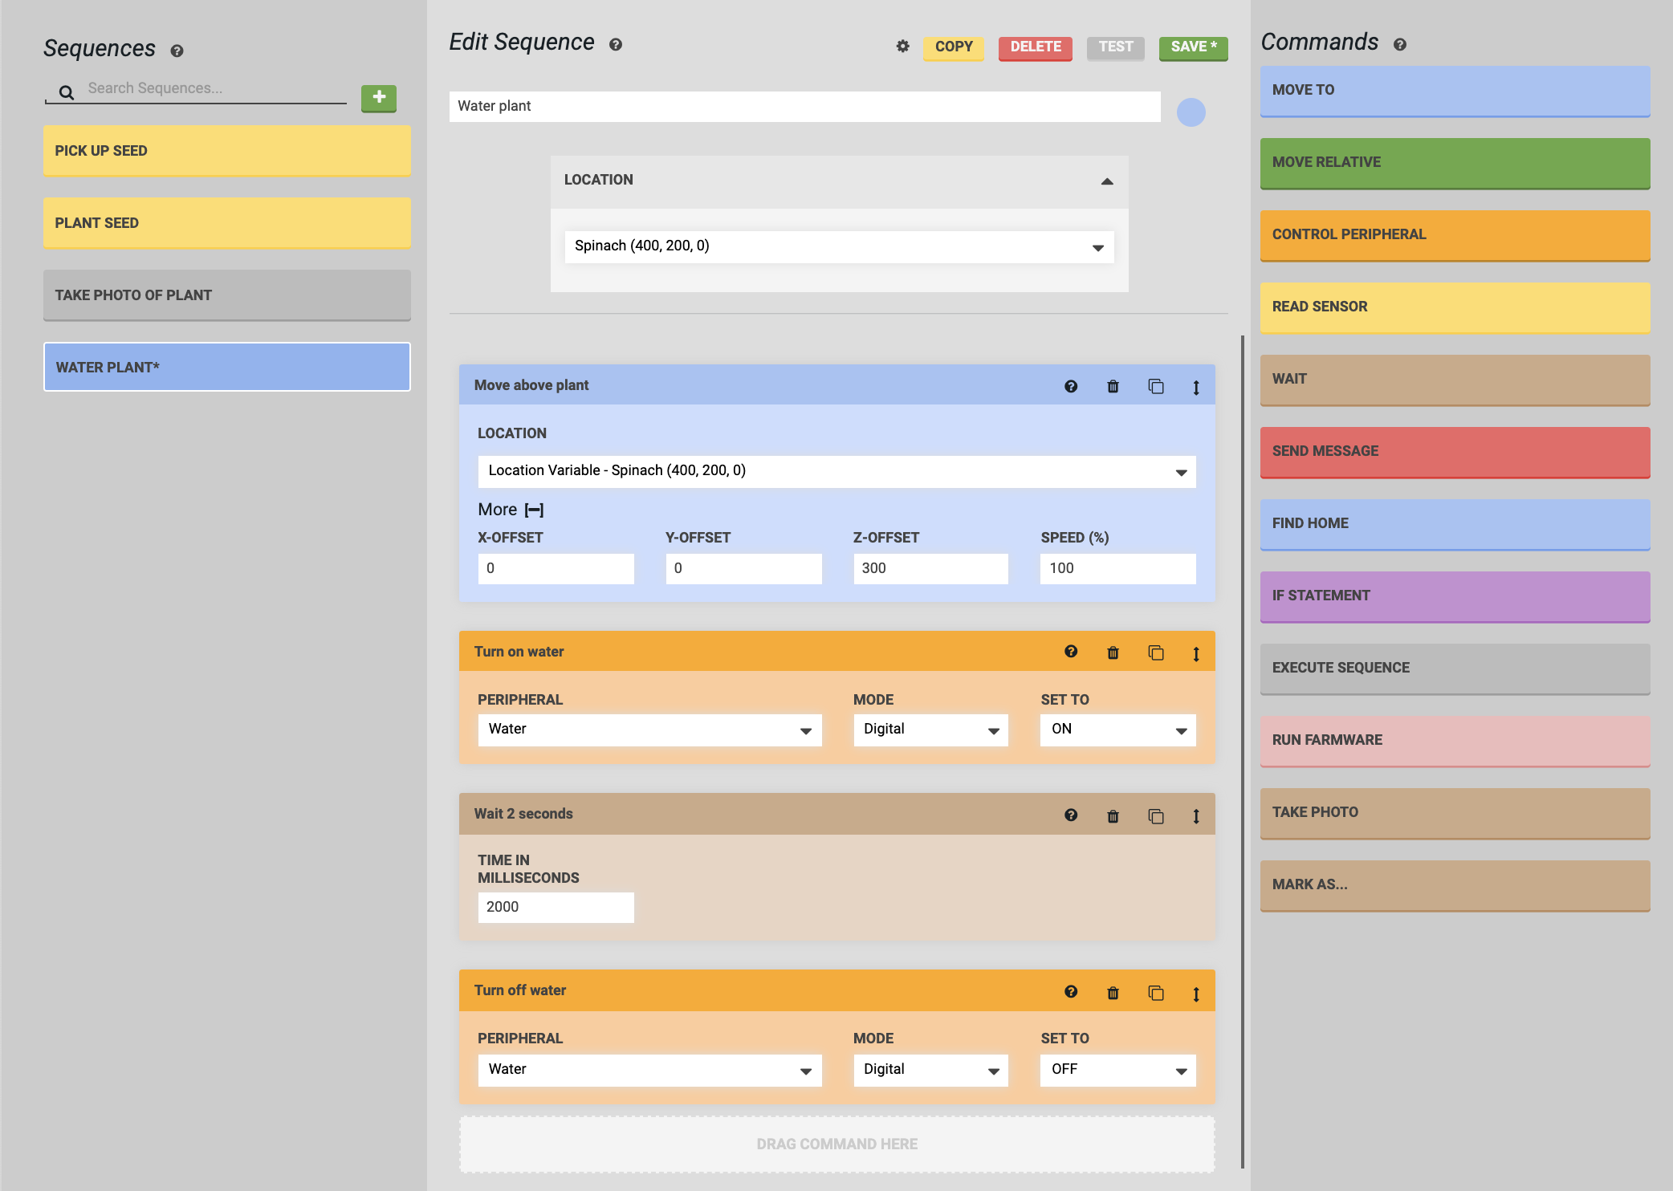Select the Plant Seed sequence

[227, 223]
